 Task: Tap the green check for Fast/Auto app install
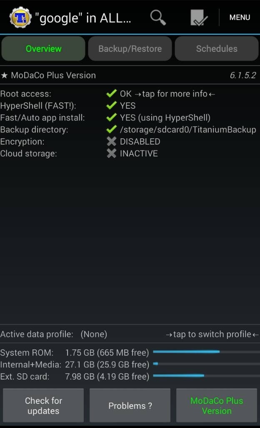(111, 118)
